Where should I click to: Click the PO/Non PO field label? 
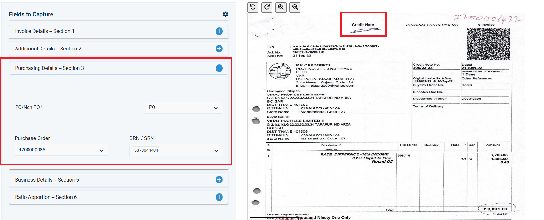click(29, 107)
